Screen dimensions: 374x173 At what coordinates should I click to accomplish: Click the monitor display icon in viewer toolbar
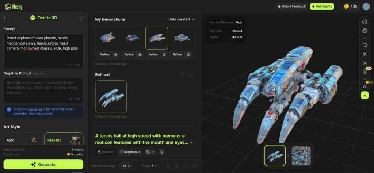pos(365,45)
